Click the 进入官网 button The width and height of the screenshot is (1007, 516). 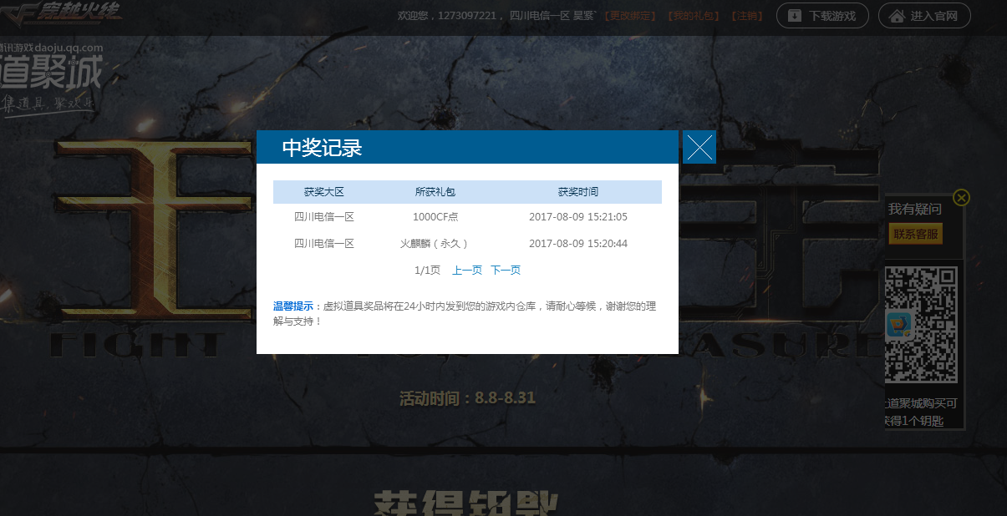tap(924, 16)
